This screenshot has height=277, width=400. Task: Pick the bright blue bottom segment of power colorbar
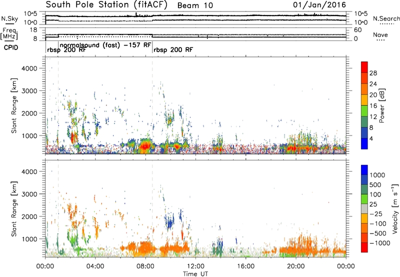click(x=364, y=143)
